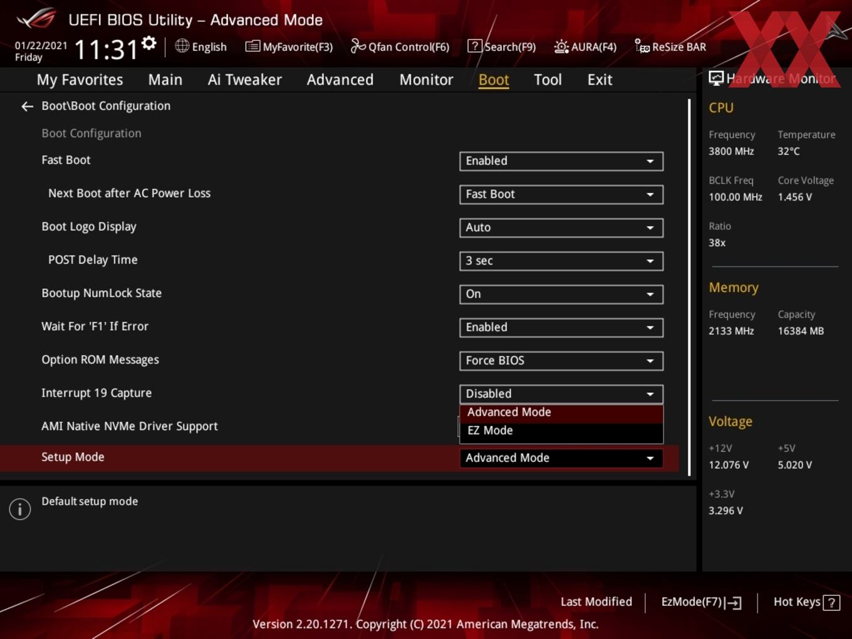This screenshot has width=852, height=639.
Task: Click the CPU frequency value 3800 MHz
Action: click(x=731, y=152)
